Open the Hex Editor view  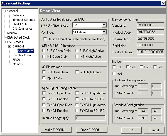[x=25, y=55]
